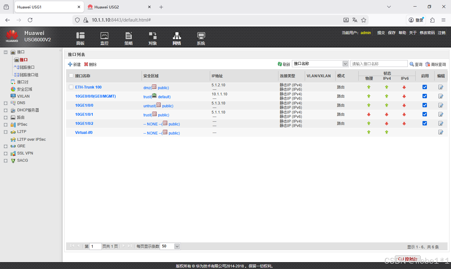Toggle 启用 checkbox for 10GE1/0/0

point(425,105)
